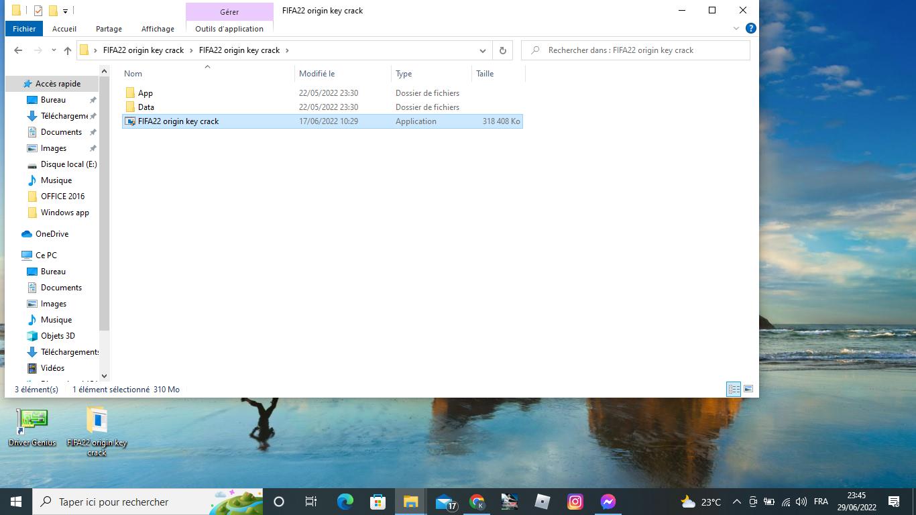This screenshot has height=515, width=916.
Task: Open the Affichage ribbon tab
Action: (x=158, y=29)
